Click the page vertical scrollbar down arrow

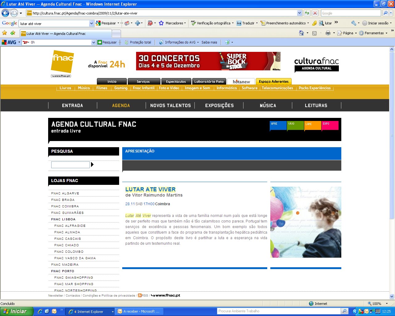click(x=392, y=297)
